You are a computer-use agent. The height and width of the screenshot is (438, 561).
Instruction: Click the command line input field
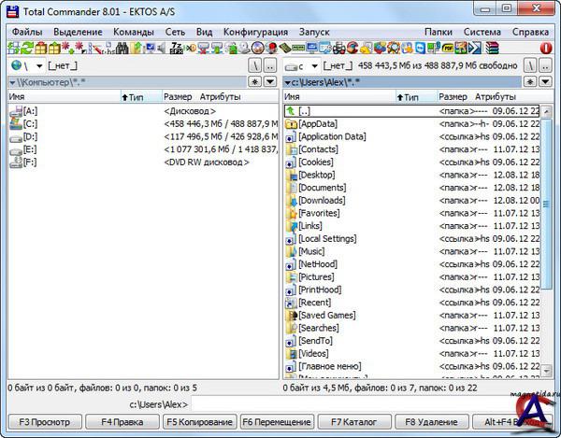point(374,404)
